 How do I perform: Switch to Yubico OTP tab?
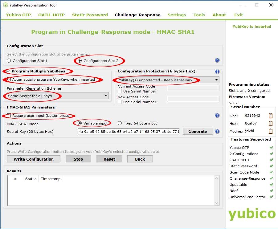(x=18, y=15)
